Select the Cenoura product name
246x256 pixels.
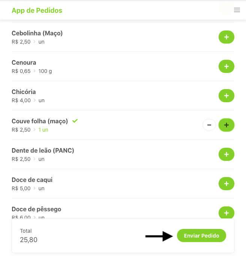coord(24,62)
